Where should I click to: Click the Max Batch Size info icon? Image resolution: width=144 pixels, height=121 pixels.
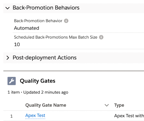coord(101,37)
